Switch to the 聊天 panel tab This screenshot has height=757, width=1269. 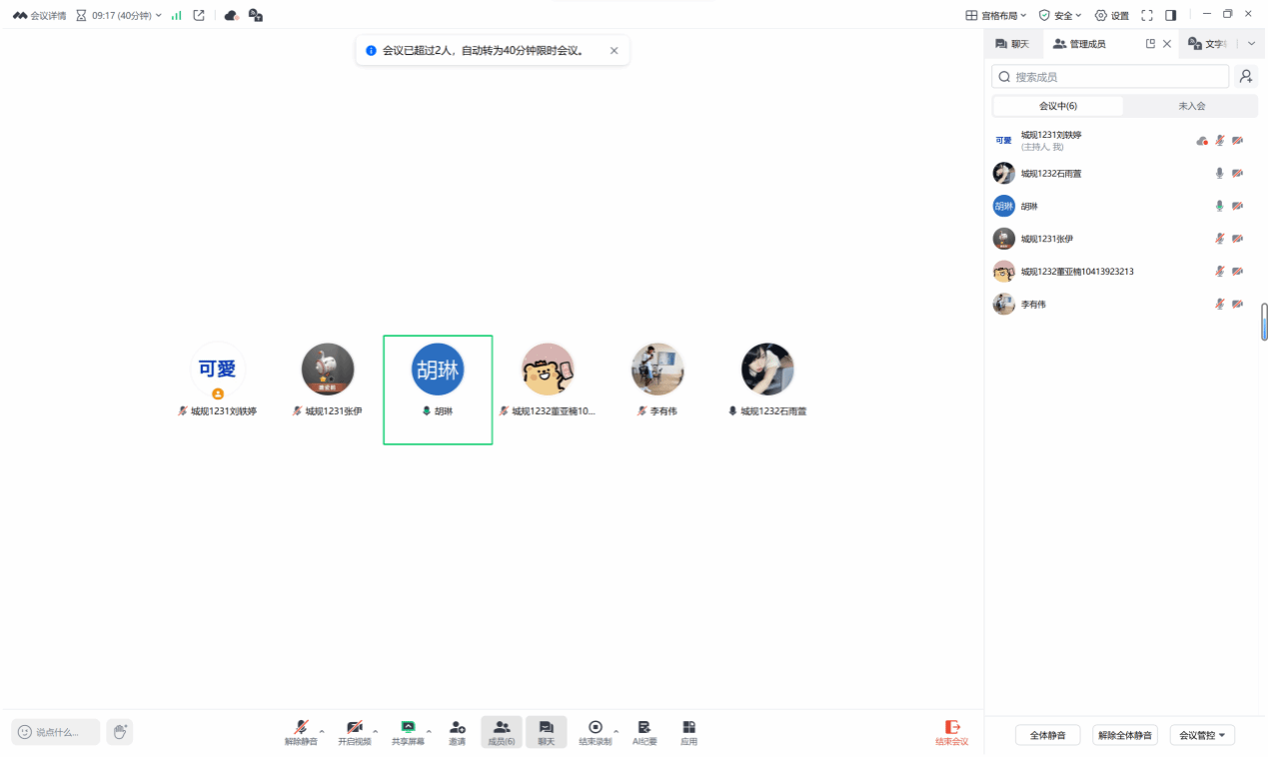[1012, 44]
